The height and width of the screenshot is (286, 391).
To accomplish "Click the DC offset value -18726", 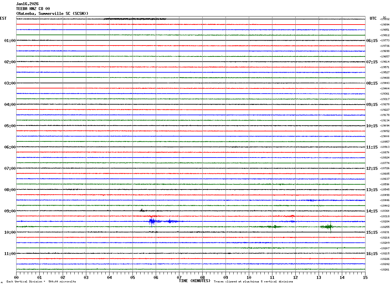I will (385, 169).
